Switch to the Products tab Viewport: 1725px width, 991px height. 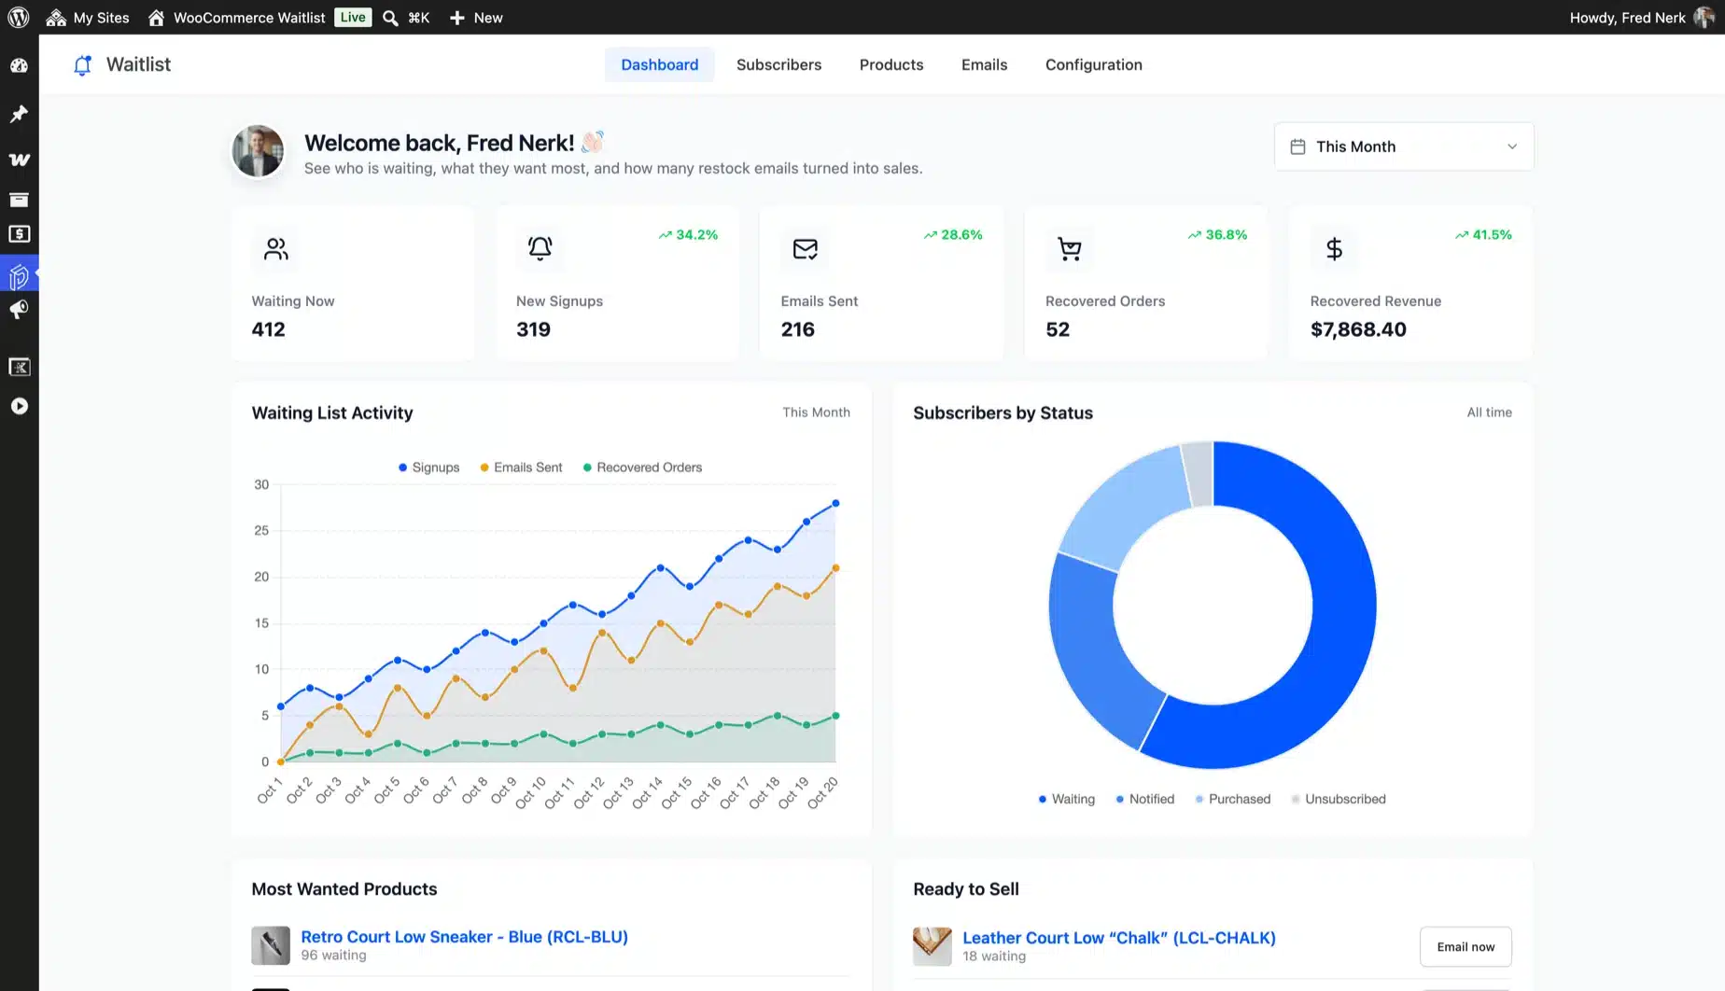tap(891, 64)
